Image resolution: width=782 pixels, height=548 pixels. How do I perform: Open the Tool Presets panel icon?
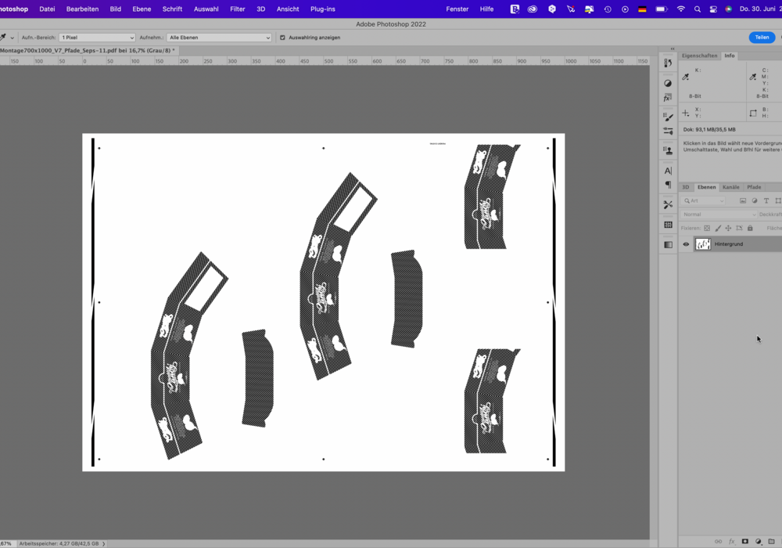point(668,204)
